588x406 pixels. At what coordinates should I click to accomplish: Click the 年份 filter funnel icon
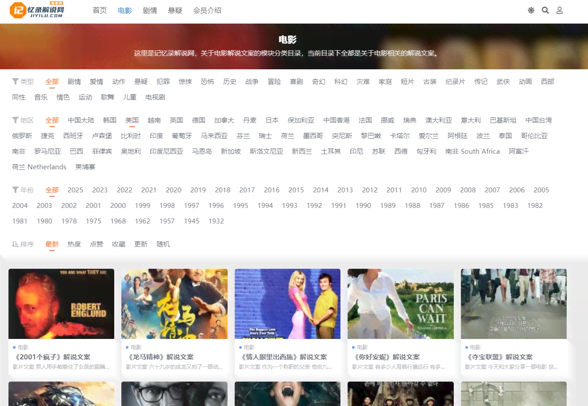click(15, 190)
